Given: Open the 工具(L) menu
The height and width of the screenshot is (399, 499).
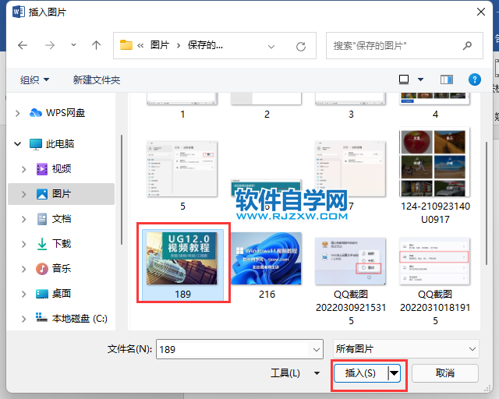Looking at the screenshot, I should click(x=295, y=373).
